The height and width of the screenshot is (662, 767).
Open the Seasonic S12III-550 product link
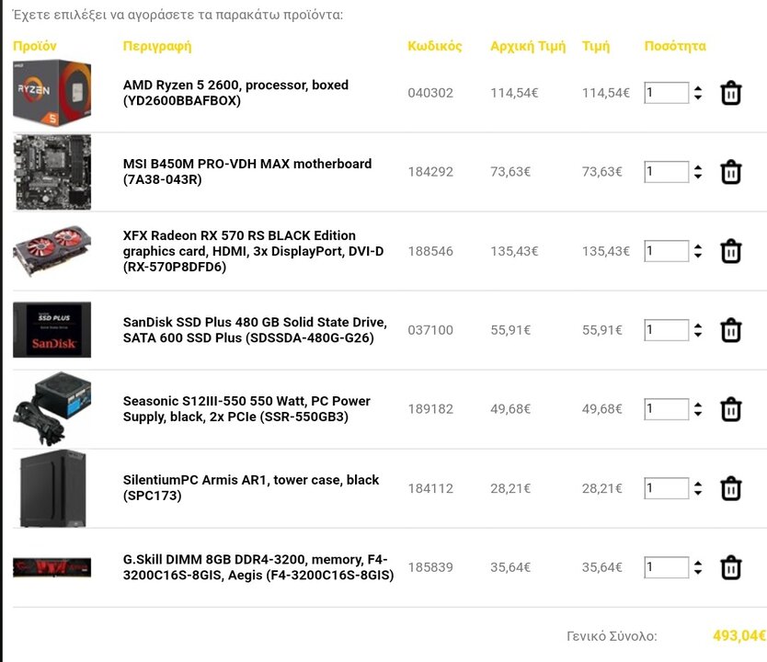click(246, 409)
